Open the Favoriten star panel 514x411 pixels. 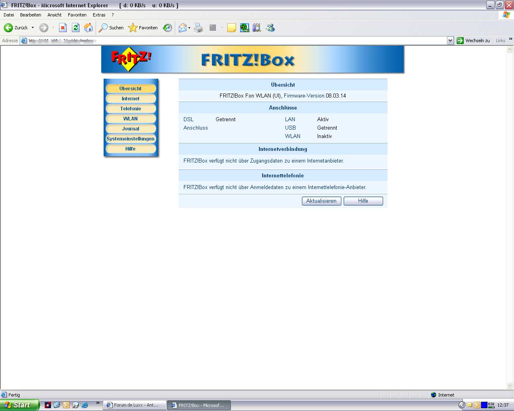pyautogui.click(x=143, y=28)
